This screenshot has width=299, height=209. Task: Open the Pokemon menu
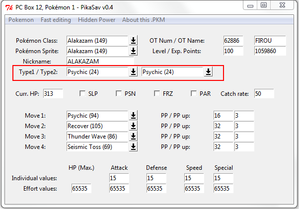[21, 20]
